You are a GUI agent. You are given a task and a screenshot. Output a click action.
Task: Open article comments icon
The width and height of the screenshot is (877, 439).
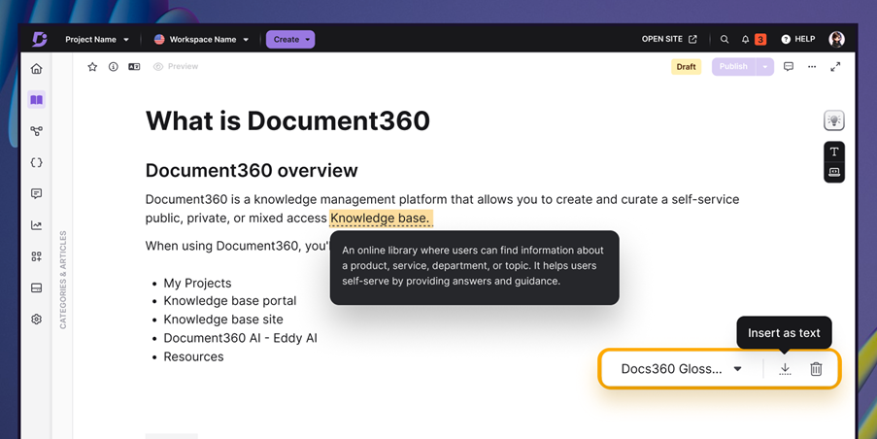[789, 67]
